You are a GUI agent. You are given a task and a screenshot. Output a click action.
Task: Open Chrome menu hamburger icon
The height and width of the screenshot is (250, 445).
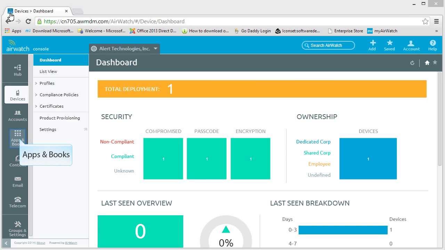coord(437,22)
